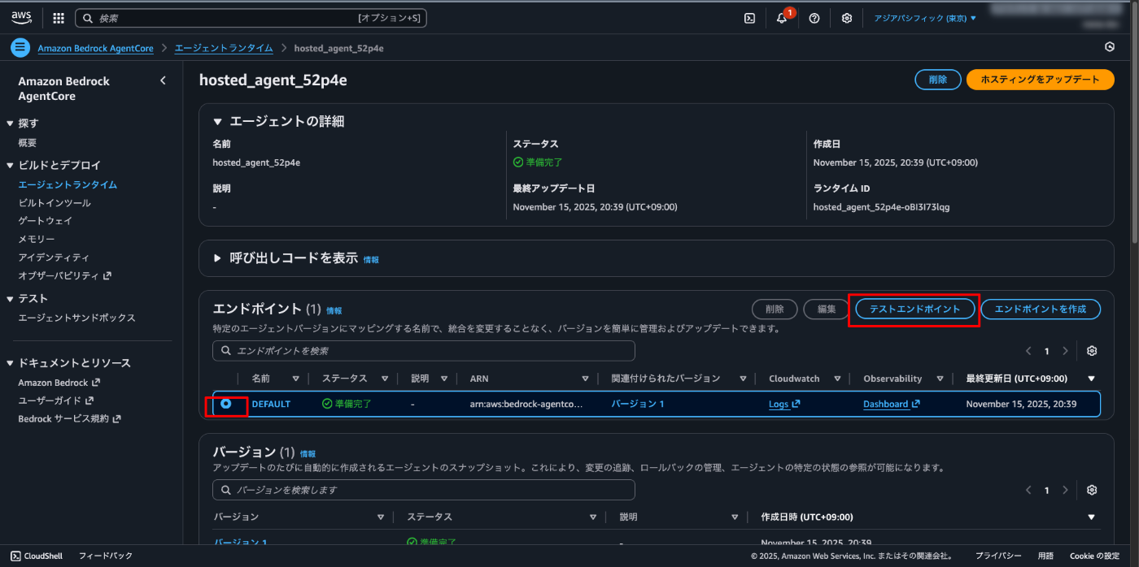Select the DEFAULT endpoint radio button
The image size is (1139, 567).
point(225,403)
